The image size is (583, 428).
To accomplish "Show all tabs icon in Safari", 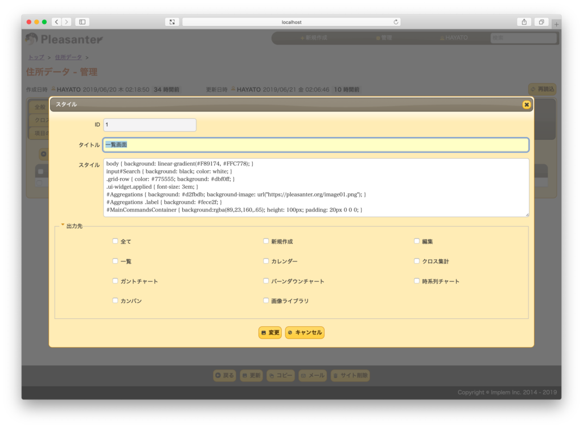I will (x=541, y=22).
